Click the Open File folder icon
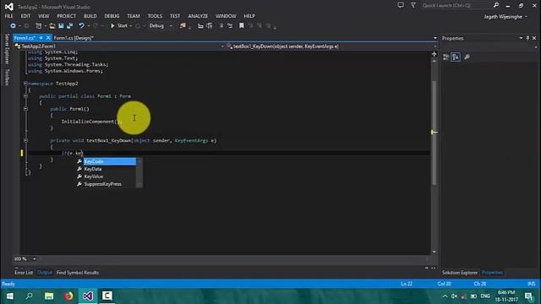Screen dimensions: 541x304 point(52,26)
